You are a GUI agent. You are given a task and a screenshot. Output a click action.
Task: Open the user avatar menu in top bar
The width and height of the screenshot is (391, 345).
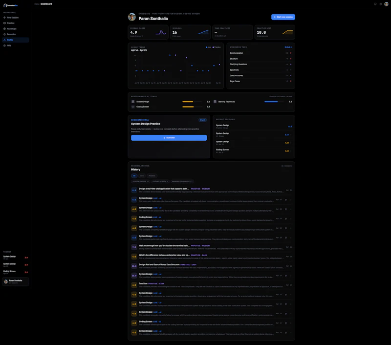(386, 4)
